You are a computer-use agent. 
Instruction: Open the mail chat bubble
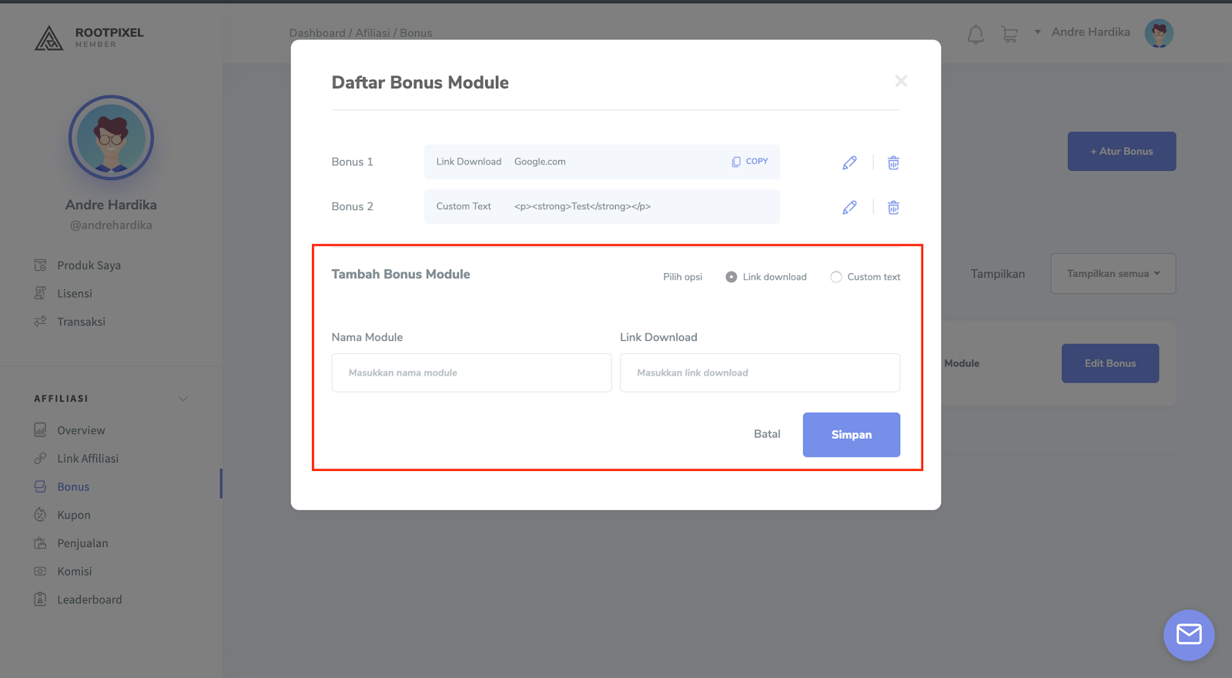(1189, 635)
